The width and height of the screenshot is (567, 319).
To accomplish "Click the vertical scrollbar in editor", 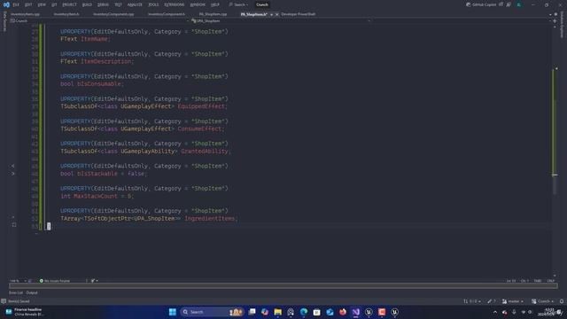I will (x=555, y=152).
